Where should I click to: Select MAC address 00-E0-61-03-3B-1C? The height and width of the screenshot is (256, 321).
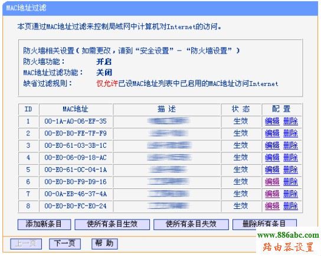(76, 145)
